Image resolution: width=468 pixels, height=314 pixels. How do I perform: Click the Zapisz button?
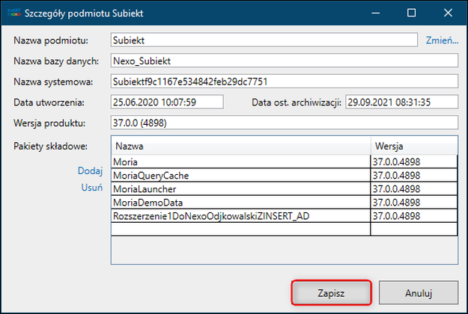point(331,294)
